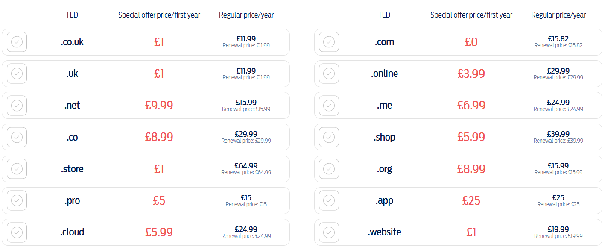
Task: Enable the .co domain checkbox
Action: pyautogui.click(x=17, y=137)
